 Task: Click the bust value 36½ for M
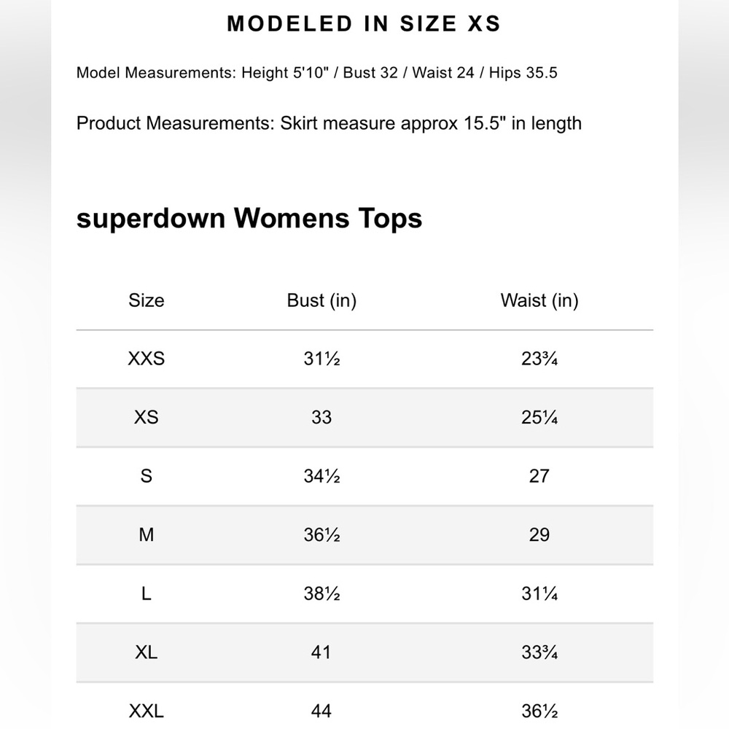coord(321,535)
